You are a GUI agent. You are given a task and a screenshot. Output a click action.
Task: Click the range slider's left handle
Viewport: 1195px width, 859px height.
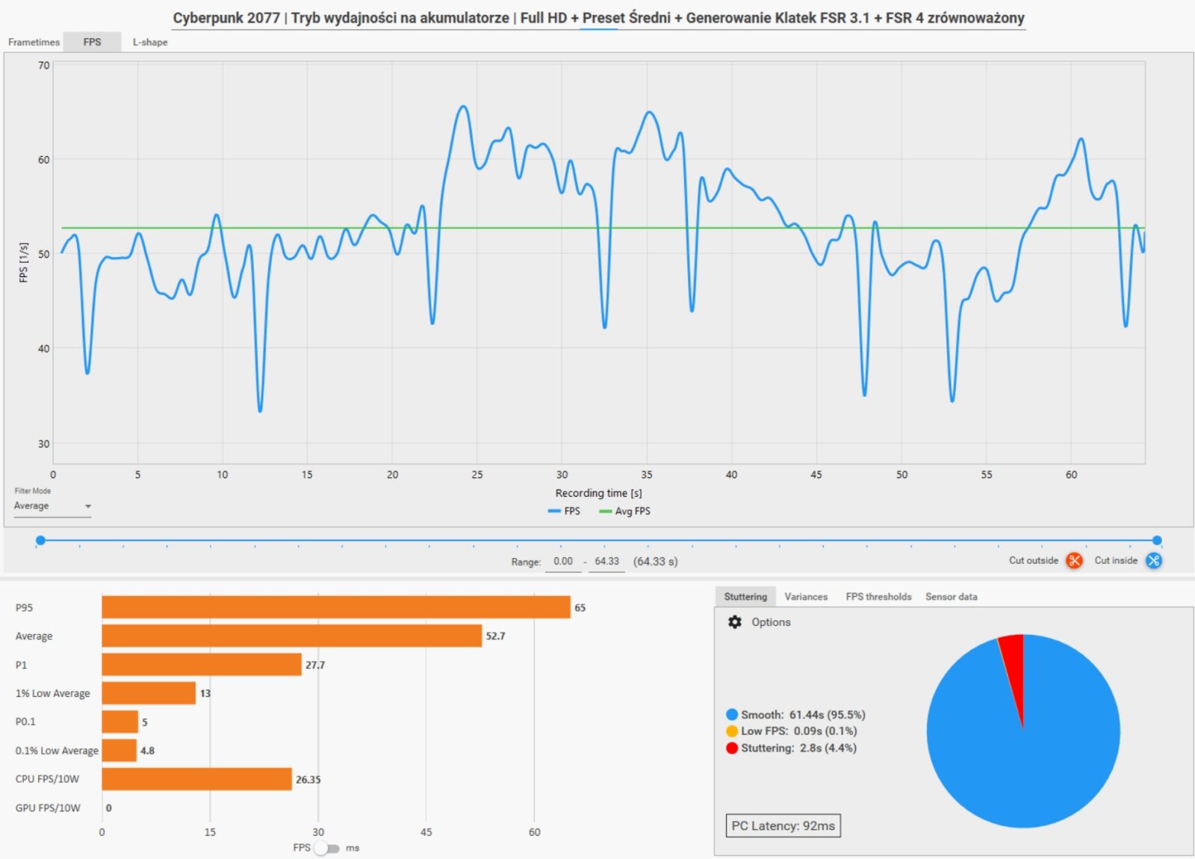pyautogui.click(x=40, y=540)
